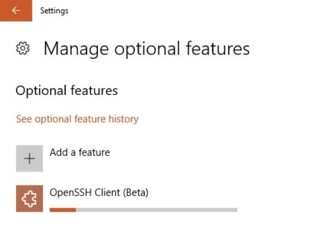The width and height of the screenshot is (334, 230).
Task: Click the plus icon to add a feature
Action: (x=30, y=158)
